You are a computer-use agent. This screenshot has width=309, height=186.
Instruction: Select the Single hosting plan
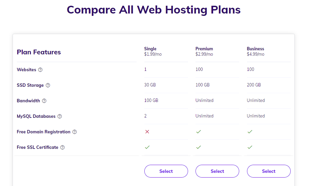tap(166, 171)
